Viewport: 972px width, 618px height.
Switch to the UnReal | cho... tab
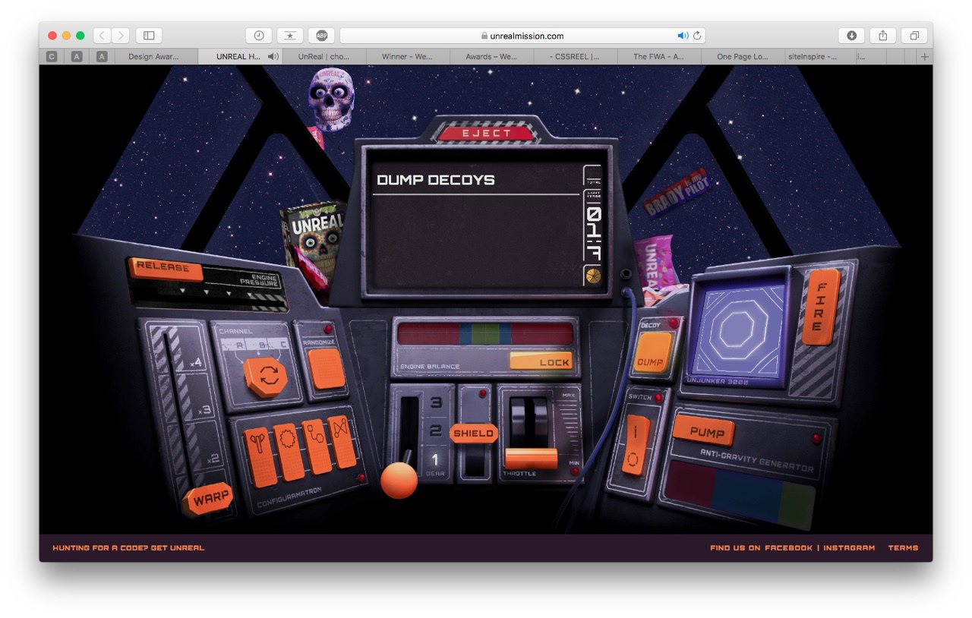[323, 56]
